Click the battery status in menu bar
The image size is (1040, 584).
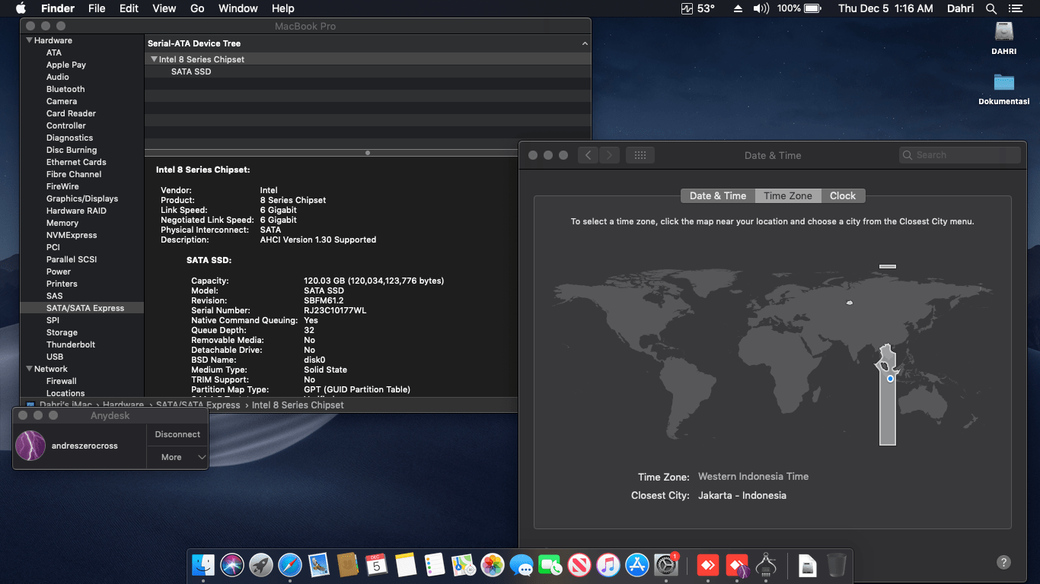click(x=799, y=8)
